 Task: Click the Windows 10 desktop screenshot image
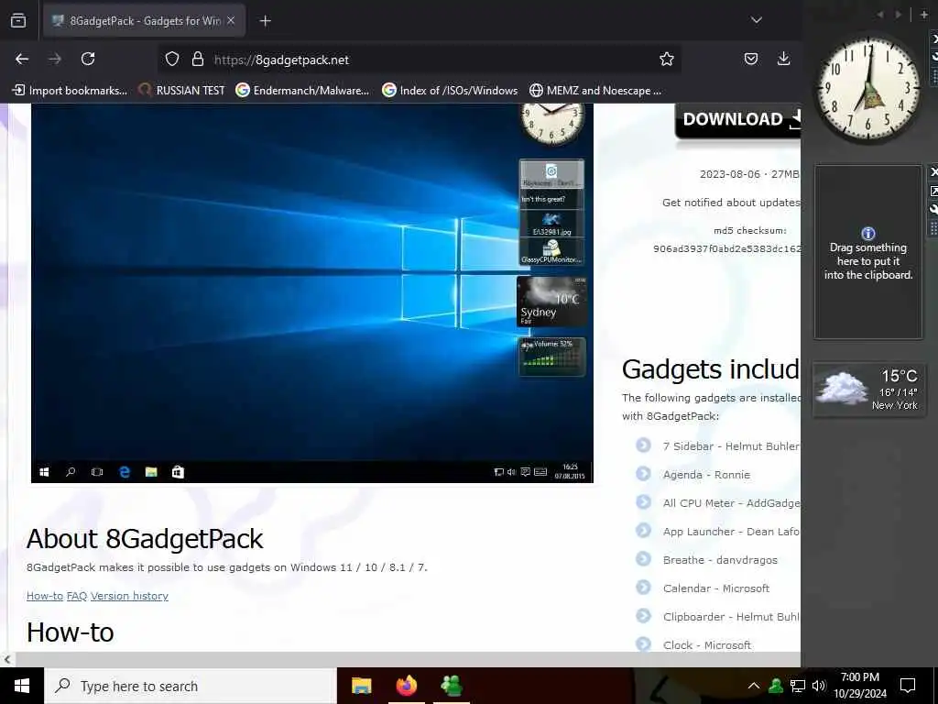pos(311,292)
